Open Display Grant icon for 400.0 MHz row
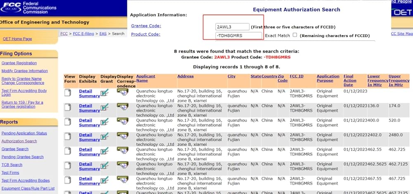The image size is (413, 194). (x=104, y=122)
